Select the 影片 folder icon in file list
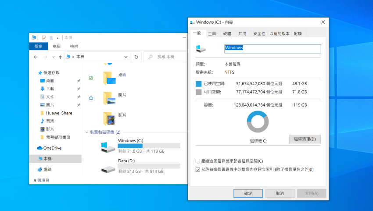The height and width of the screenshot is (211, 373). 109,118
